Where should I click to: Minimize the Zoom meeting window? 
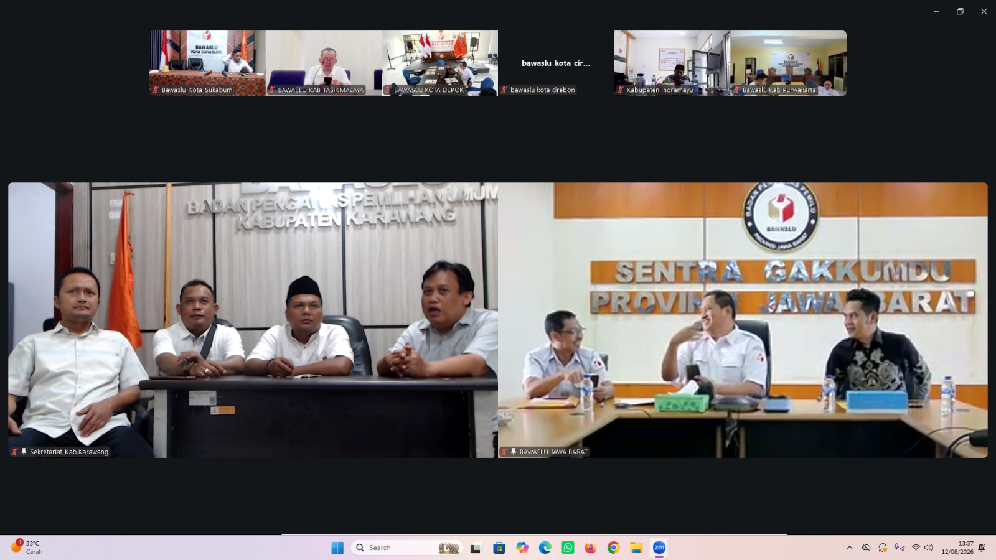936,11
